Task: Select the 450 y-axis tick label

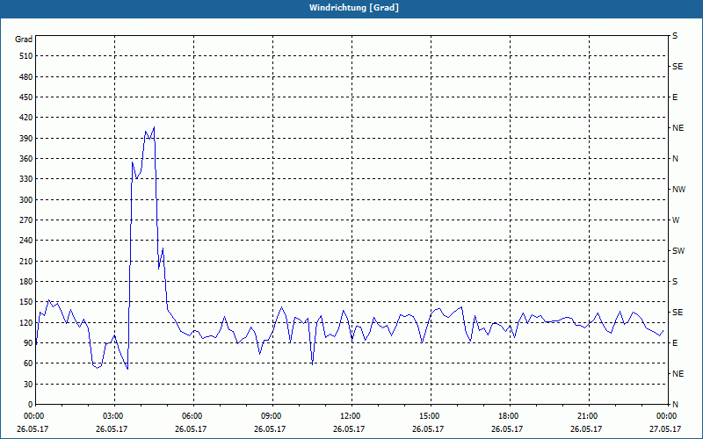Action: pos(25,97)
